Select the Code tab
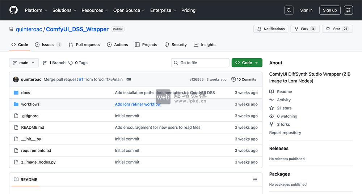Image resolution: width=362 pixels, height=194 pixels. pyautogui.click(x=20, y=45)
